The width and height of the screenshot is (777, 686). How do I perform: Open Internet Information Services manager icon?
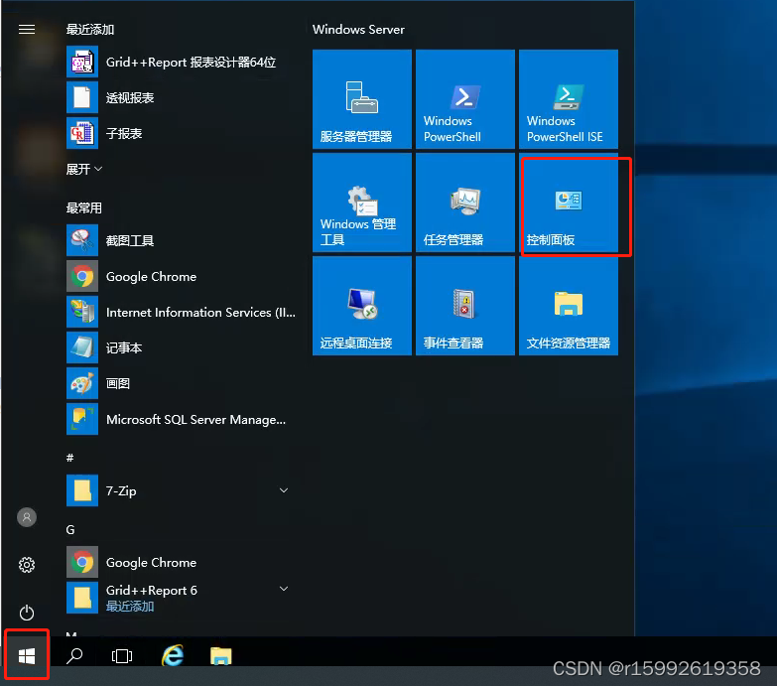tap(82, 312)
